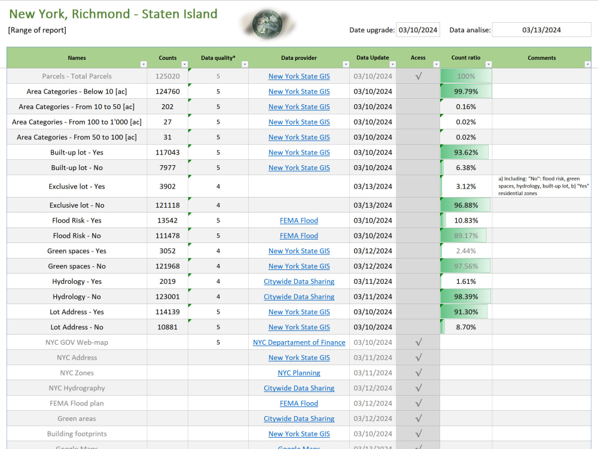Open the Names column filter dropdown
This screenshot has height=449, width=598.
tap(144, 64)
